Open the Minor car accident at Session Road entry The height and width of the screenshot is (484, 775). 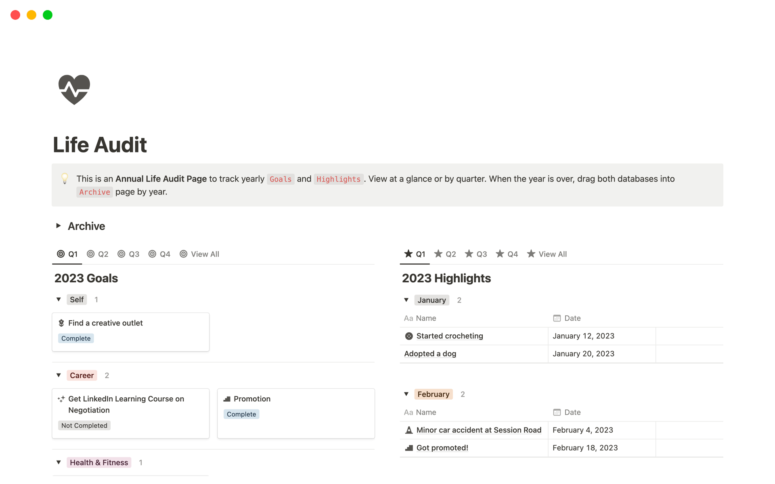[x=479, y=430]
